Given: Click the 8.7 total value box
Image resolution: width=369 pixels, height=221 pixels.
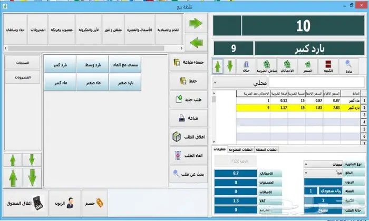Looking at the screenshot, I should tap(236, 173).
